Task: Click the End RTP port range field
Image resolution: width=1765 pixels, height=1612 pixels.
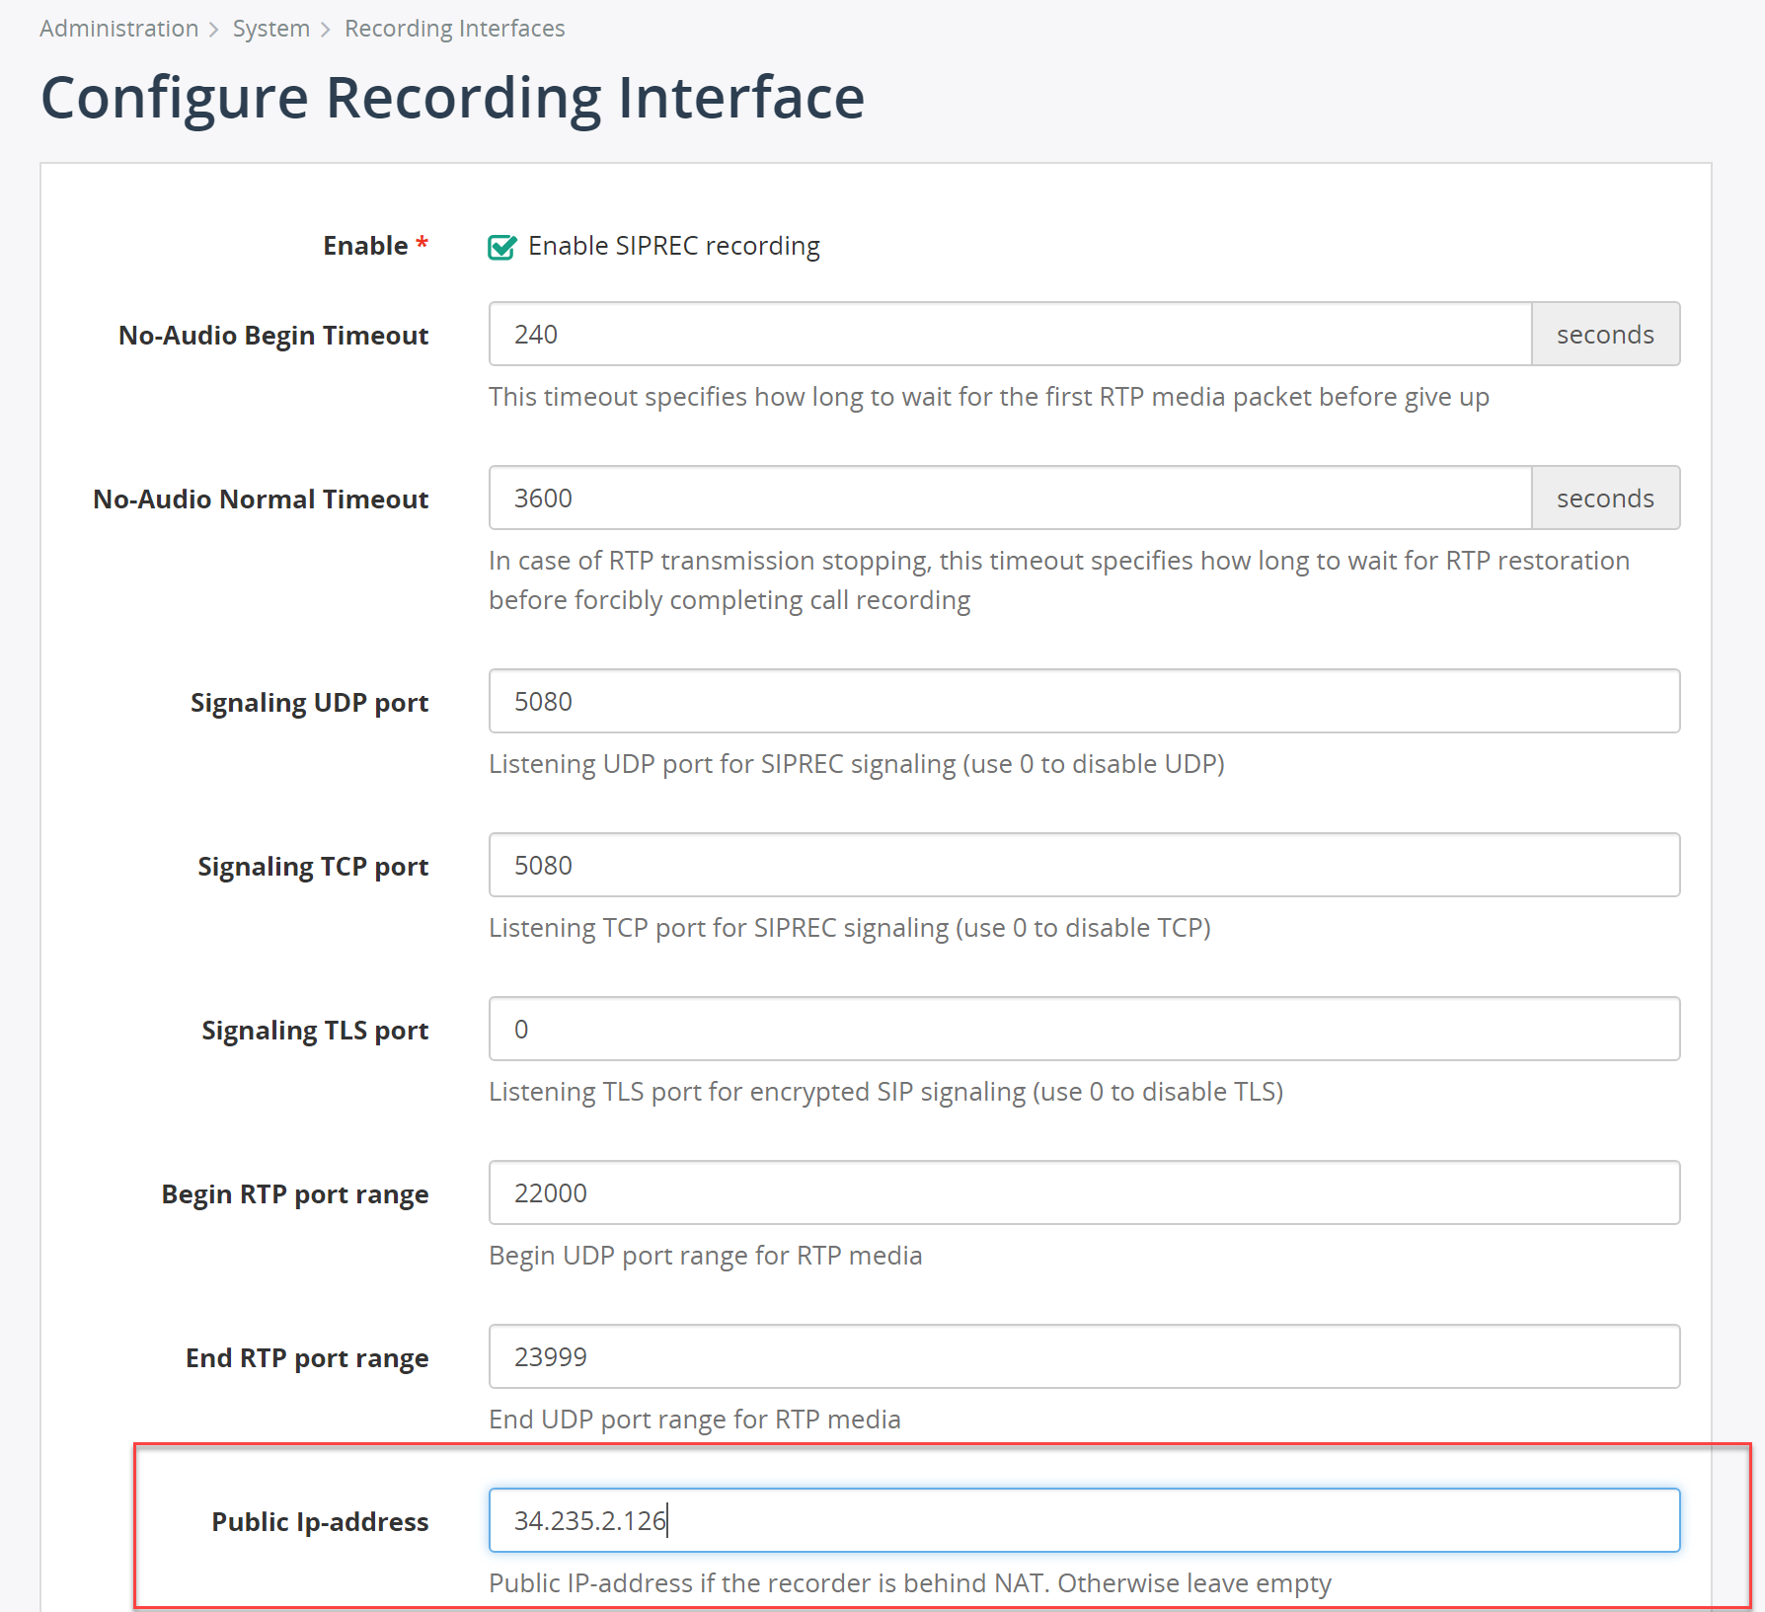Action: (x=1084, y=1357)
